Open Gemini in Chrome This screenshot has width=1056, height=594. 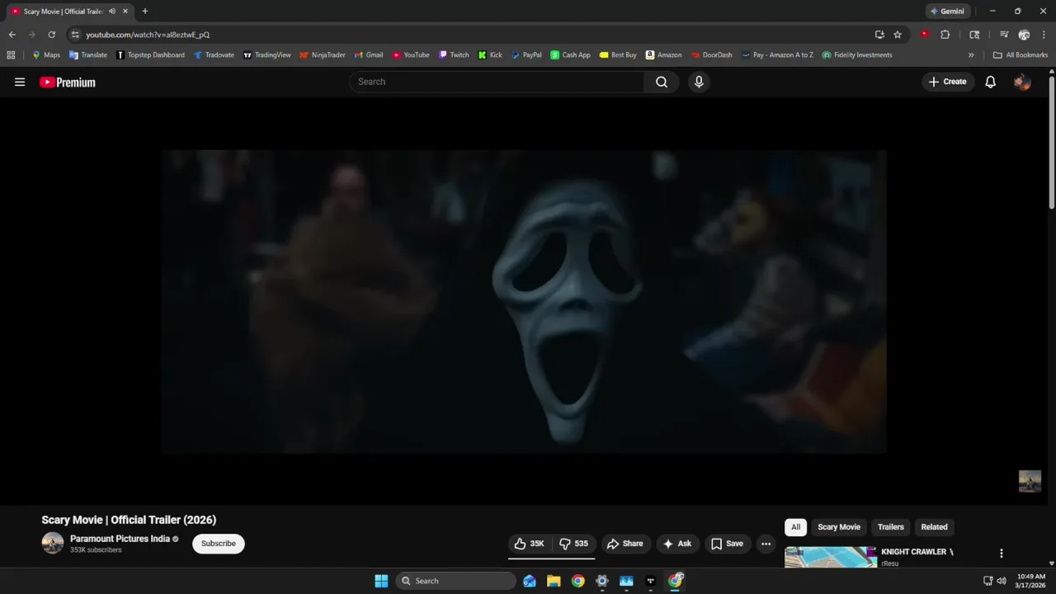coord(947,12)
